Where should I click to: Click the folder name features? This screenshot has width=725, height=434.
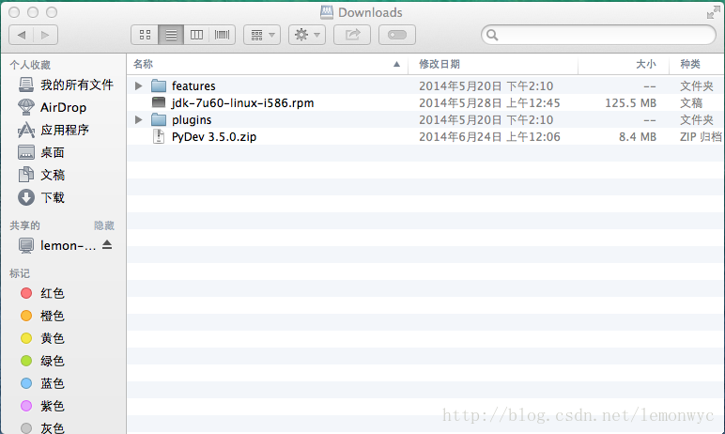(193, 86)
